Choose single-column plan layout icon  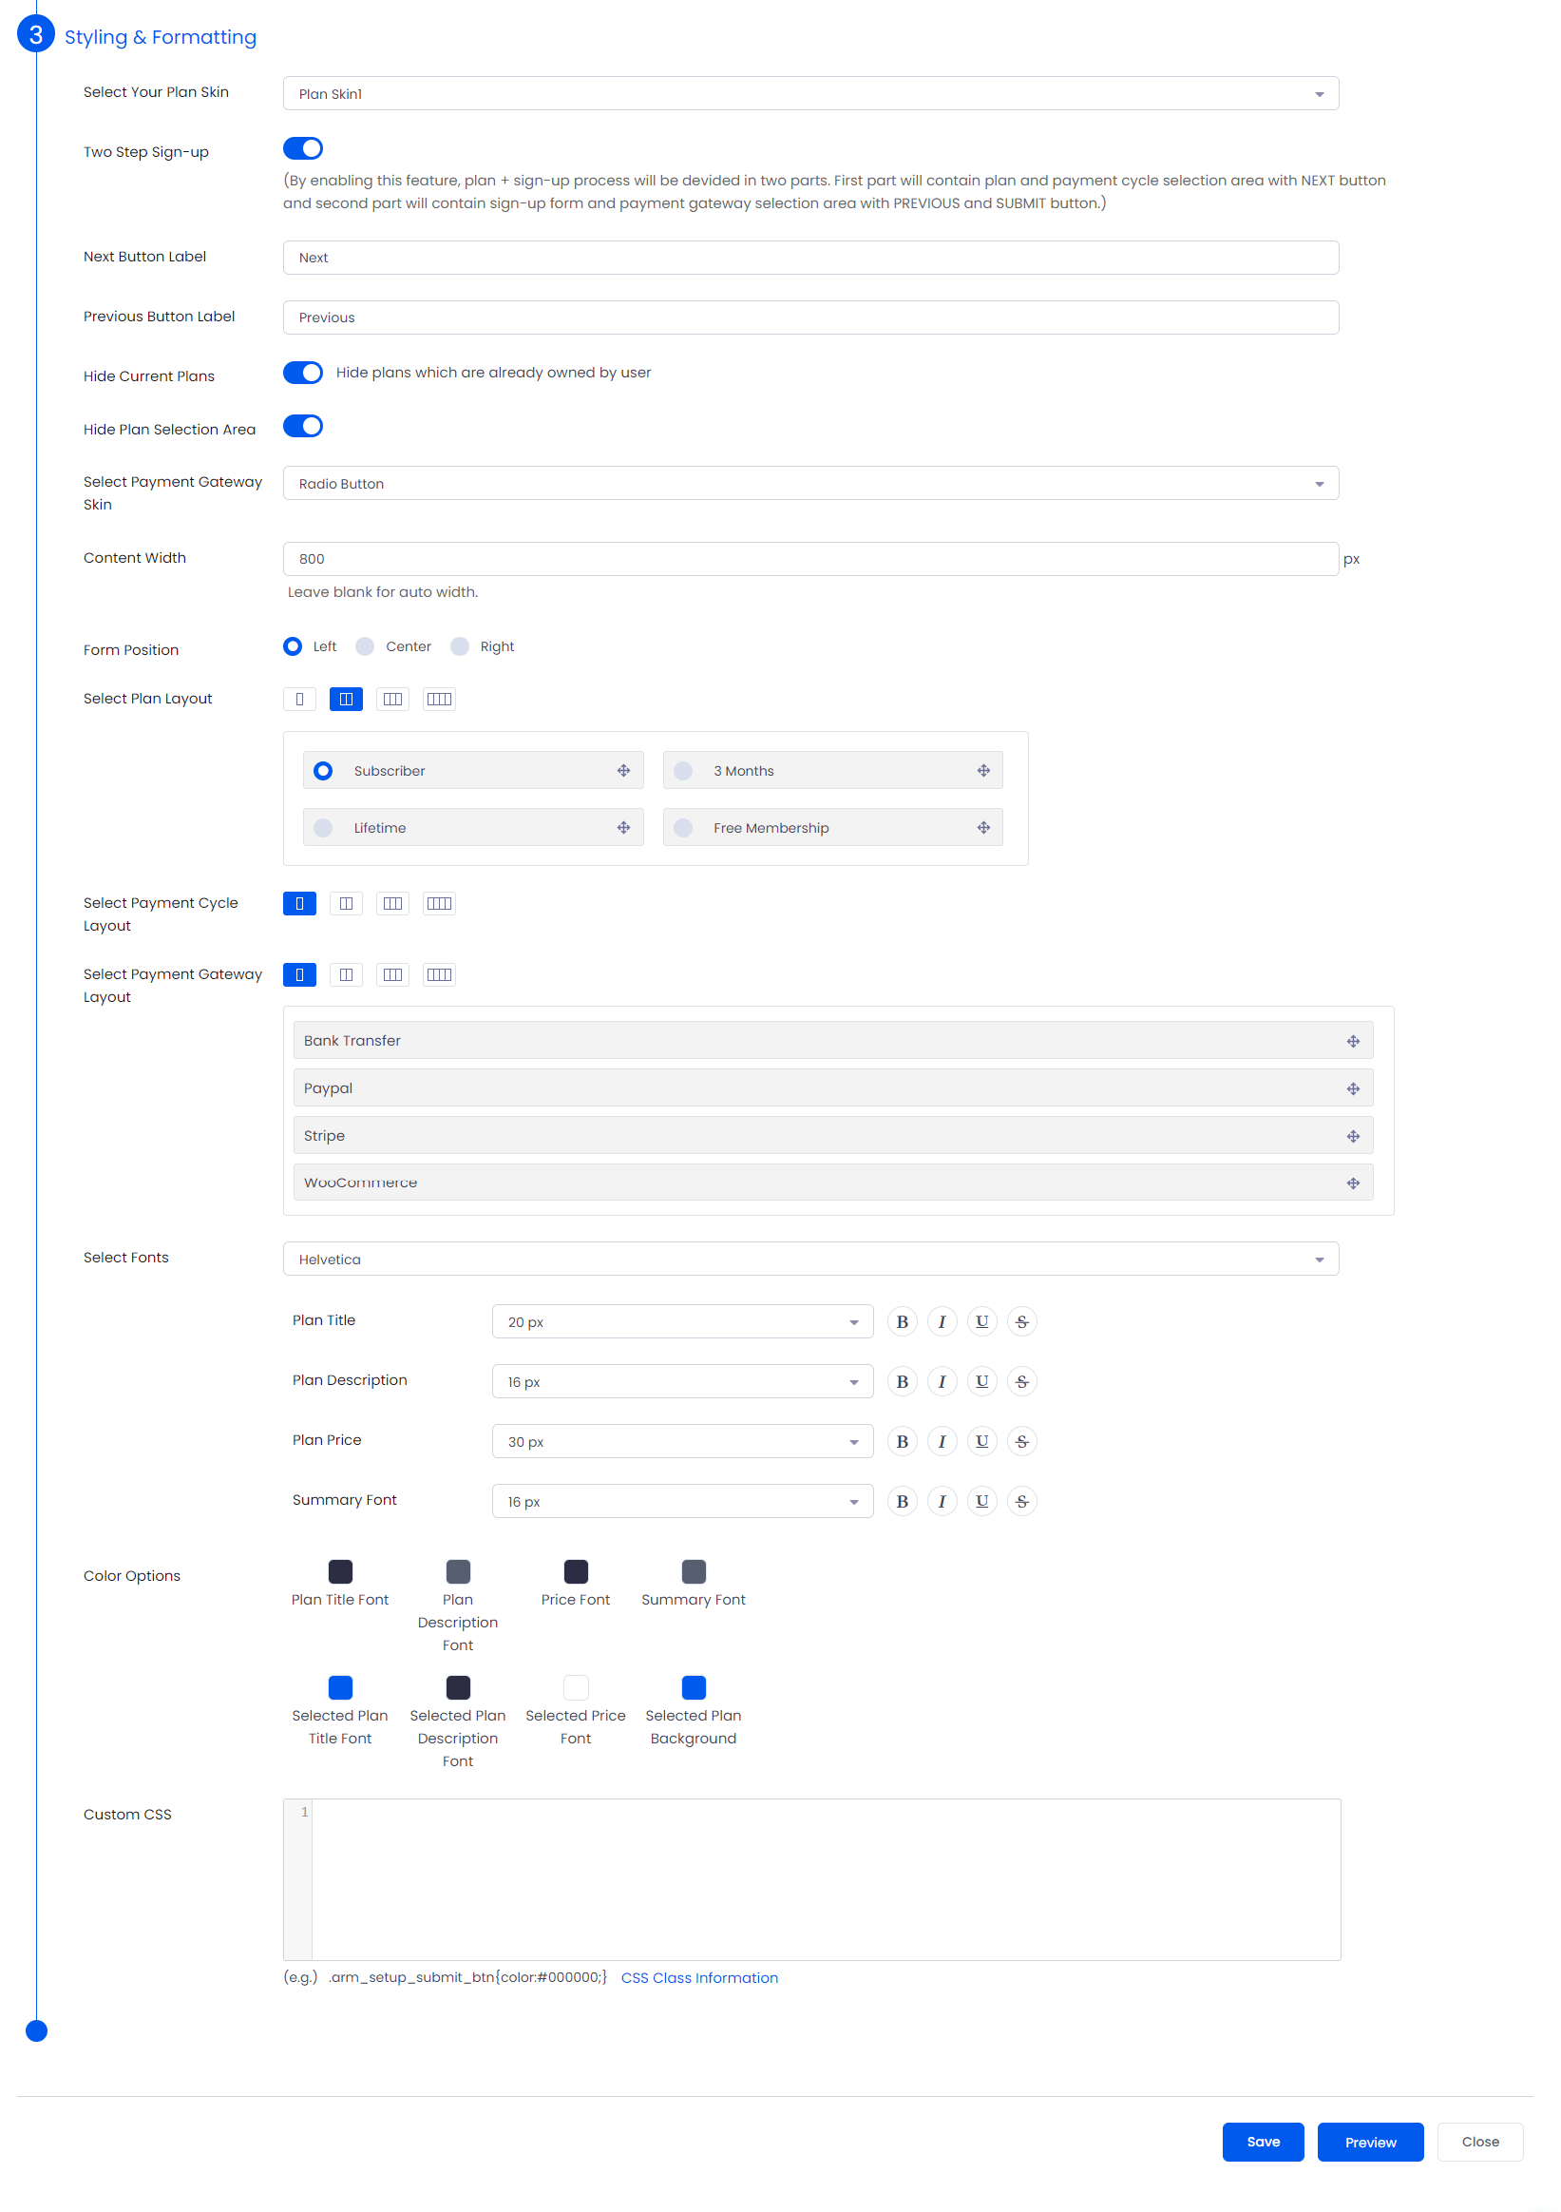tap(299, 700)
